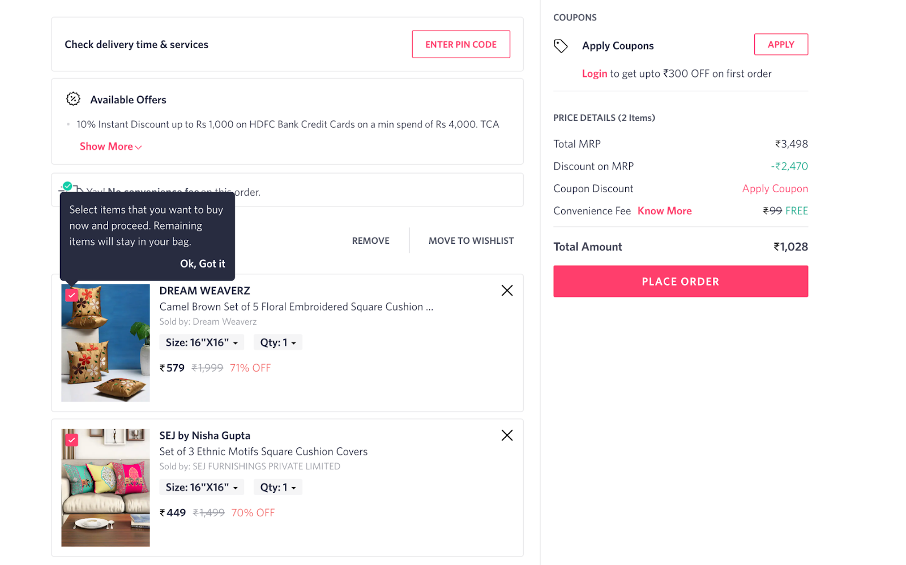Click MOVE TO WISHLIST option

coord(471,241)
